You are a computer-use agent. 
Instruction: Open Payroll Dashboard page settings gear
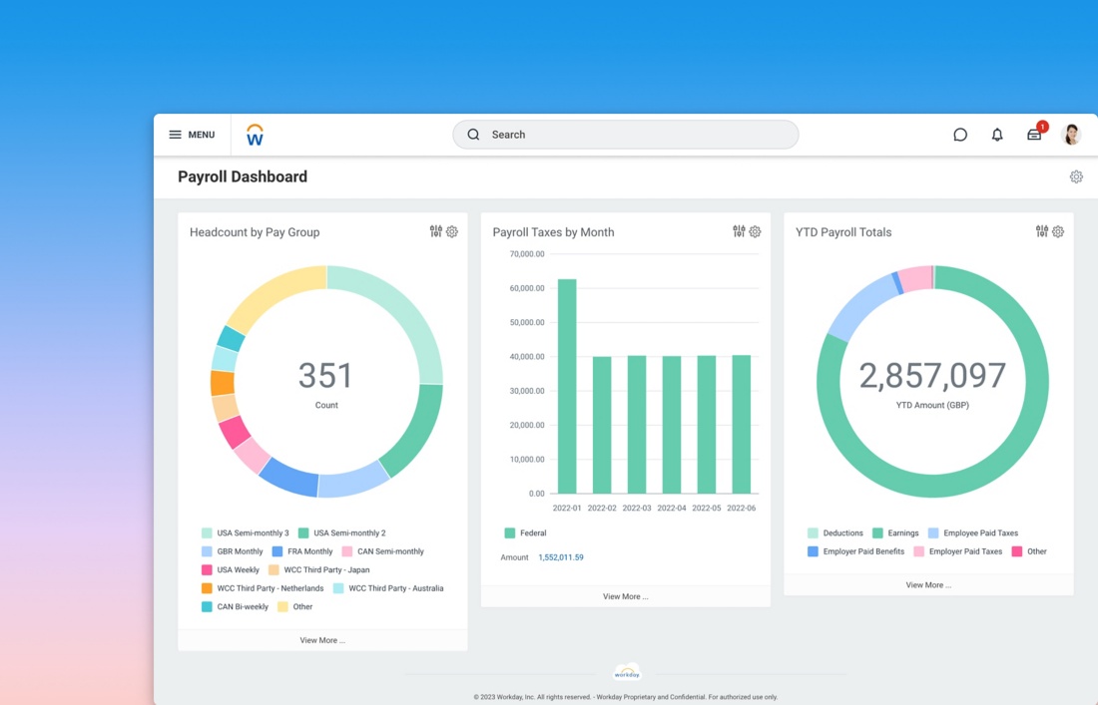(x=1076, y=176)
